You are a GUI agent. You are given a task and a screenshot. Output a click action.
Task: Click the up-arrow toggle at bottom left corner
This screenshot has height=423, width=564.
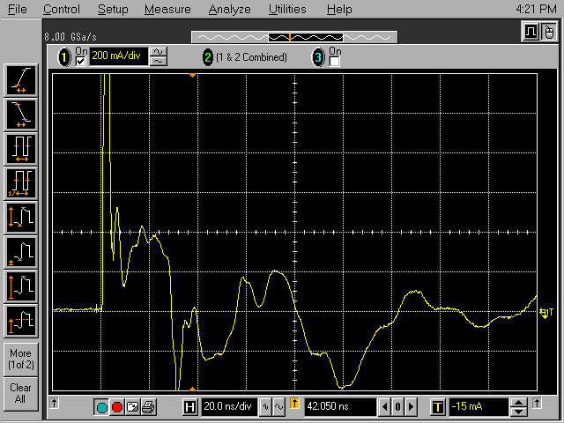tap(55, 404)
